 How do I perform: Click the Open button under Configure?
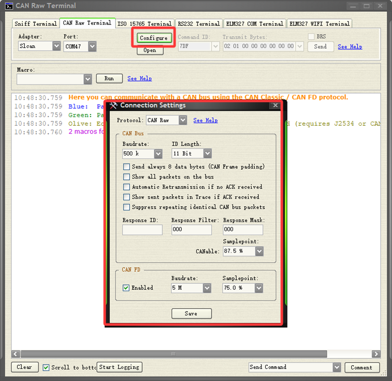pyautogui.click(x=150, y=50)
